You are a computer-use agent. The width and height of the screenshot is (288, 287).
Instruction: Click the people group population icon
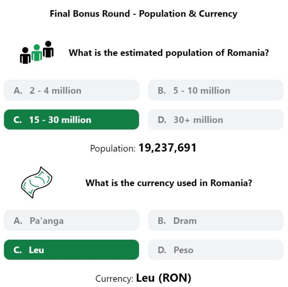[37, 53]
